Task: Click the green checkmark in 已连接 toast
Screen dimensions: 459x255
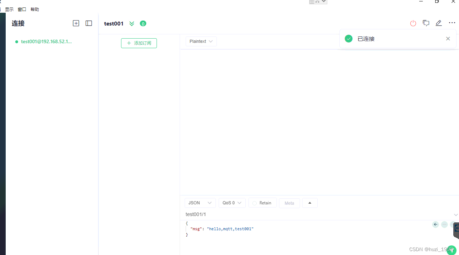Action: [x=349, y=39]
